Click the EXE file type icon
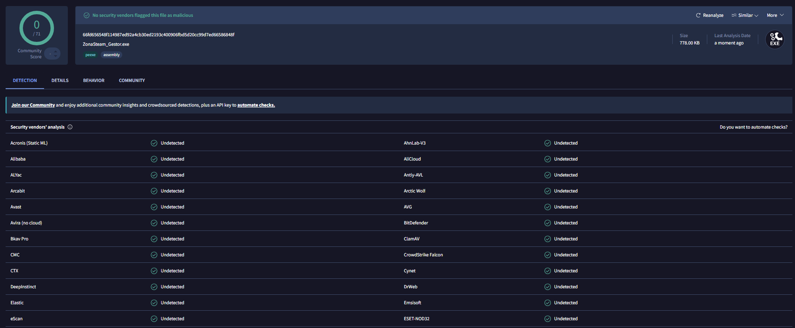 point(775,40)
